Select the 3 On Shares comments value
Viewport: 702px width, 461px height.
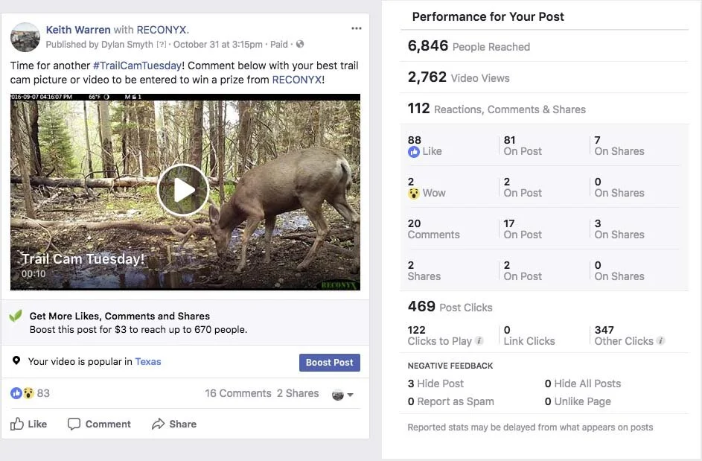point(619,229)
